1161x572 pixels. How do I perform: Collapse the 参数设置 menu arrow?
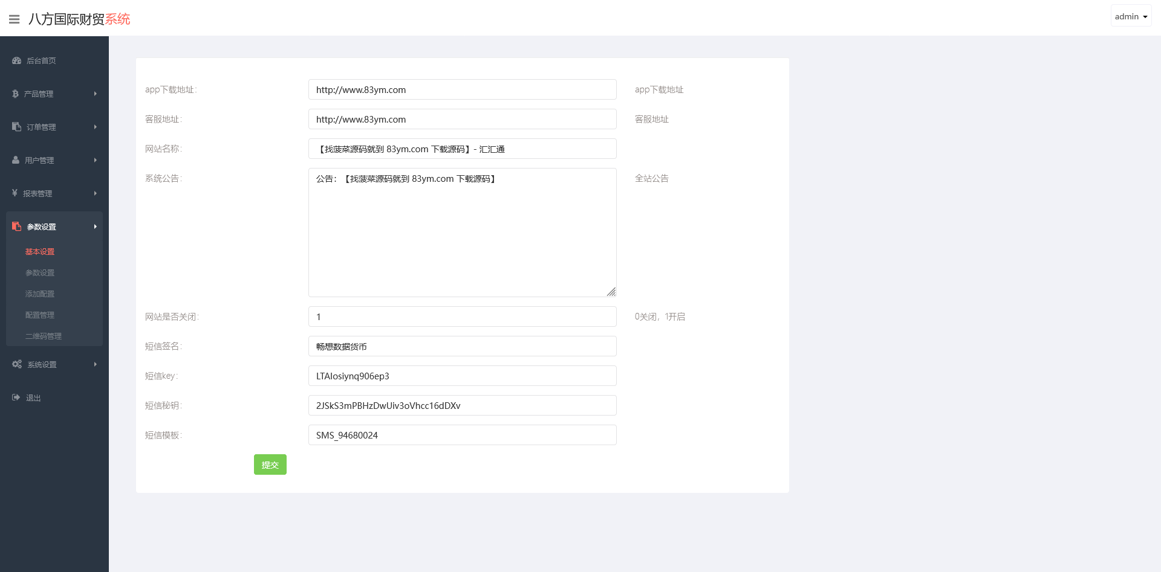point(96,227)
